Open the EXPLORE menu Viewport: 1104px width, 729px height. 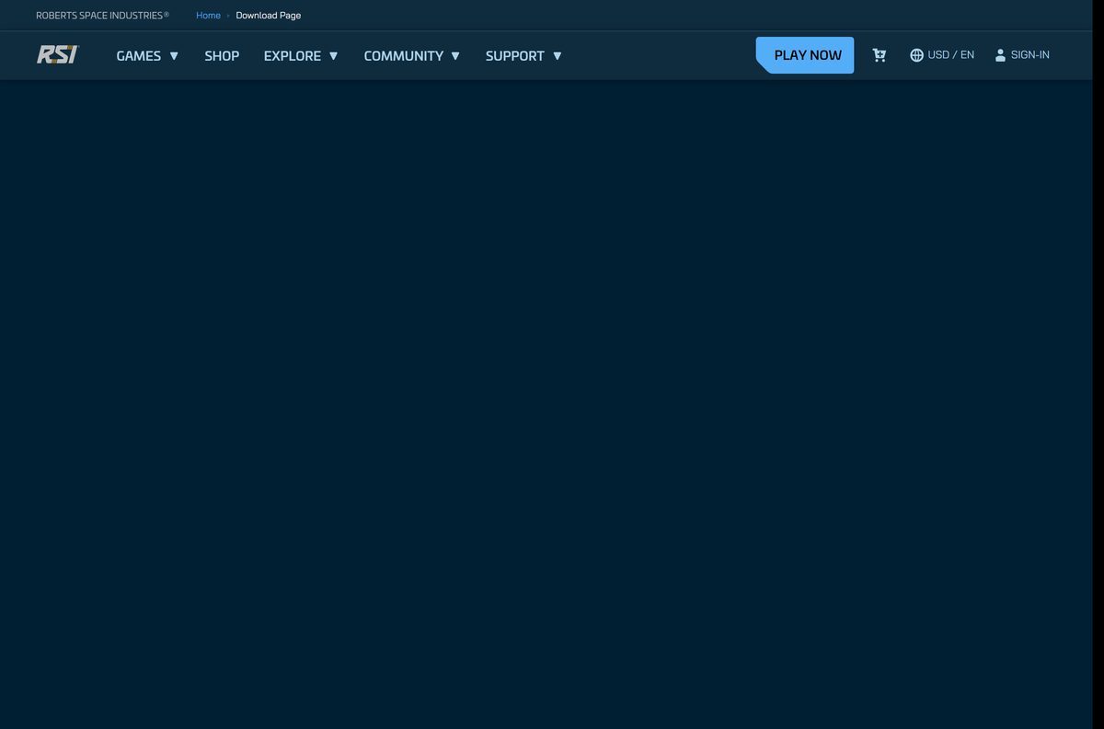click(x=293, y=56)
